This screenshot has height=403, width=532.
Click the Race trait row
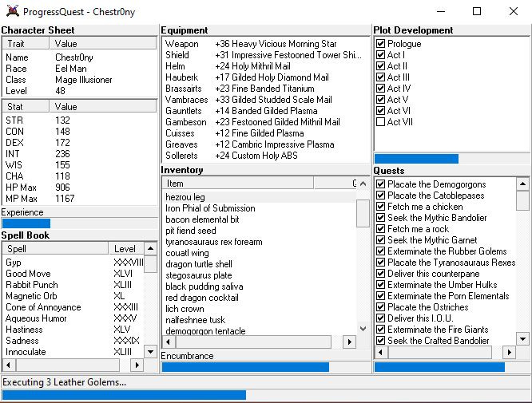click(79, 69)
